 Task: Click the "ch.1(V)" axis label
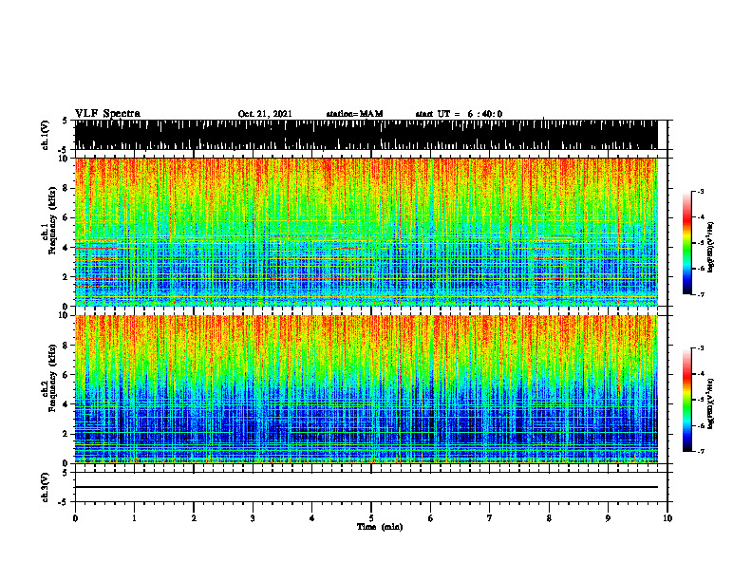tap(46, 136)
